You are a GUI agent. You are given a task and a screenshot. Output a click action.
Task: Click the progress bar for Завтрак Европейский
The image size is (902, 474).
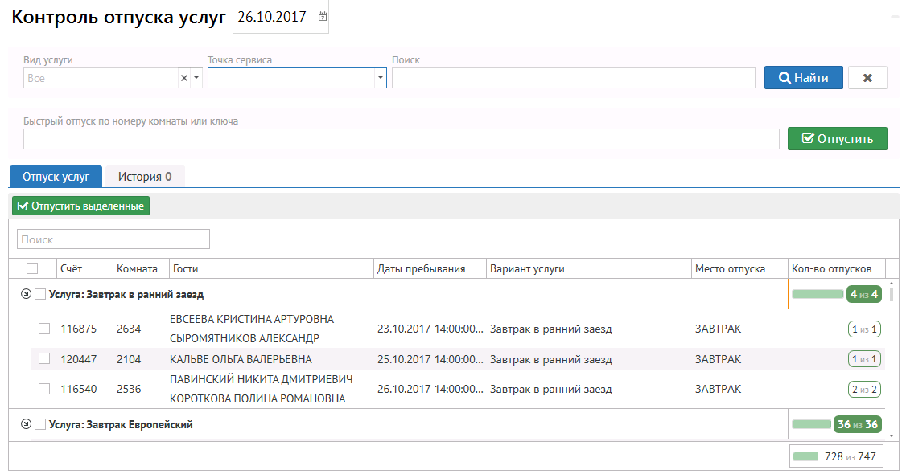coord(811,424)
